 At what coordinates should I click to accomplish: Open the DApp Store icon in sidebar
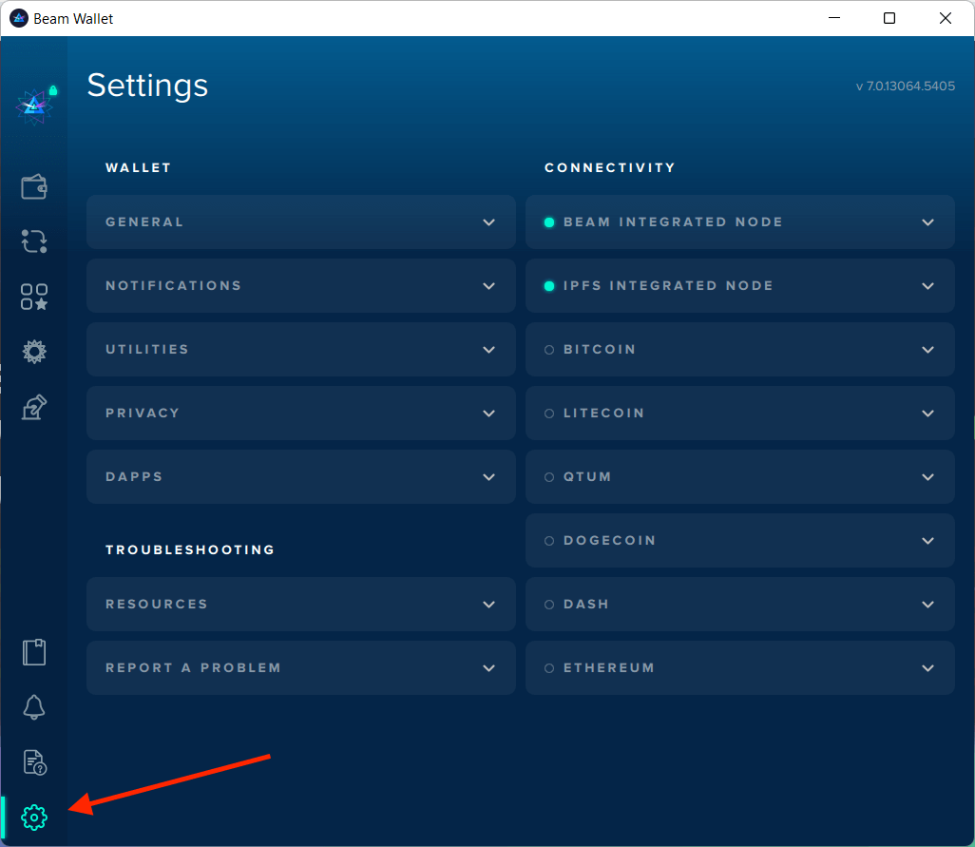tap(34, 297)
